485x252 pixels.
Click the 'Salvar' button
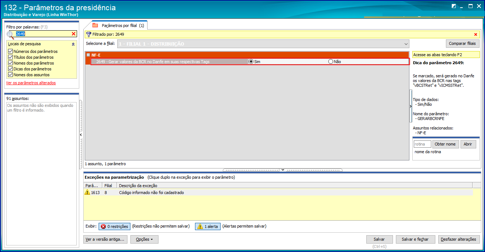(x=379, y=239)
